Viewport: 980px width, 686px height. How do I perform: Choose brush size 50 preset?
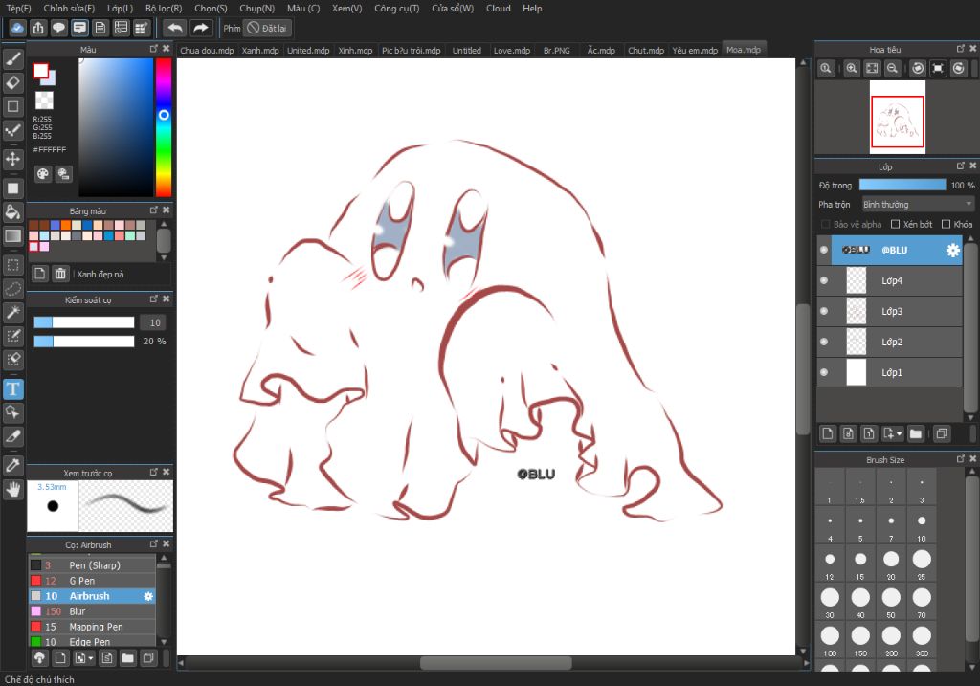pyautogui.click(x=891, y=601)
